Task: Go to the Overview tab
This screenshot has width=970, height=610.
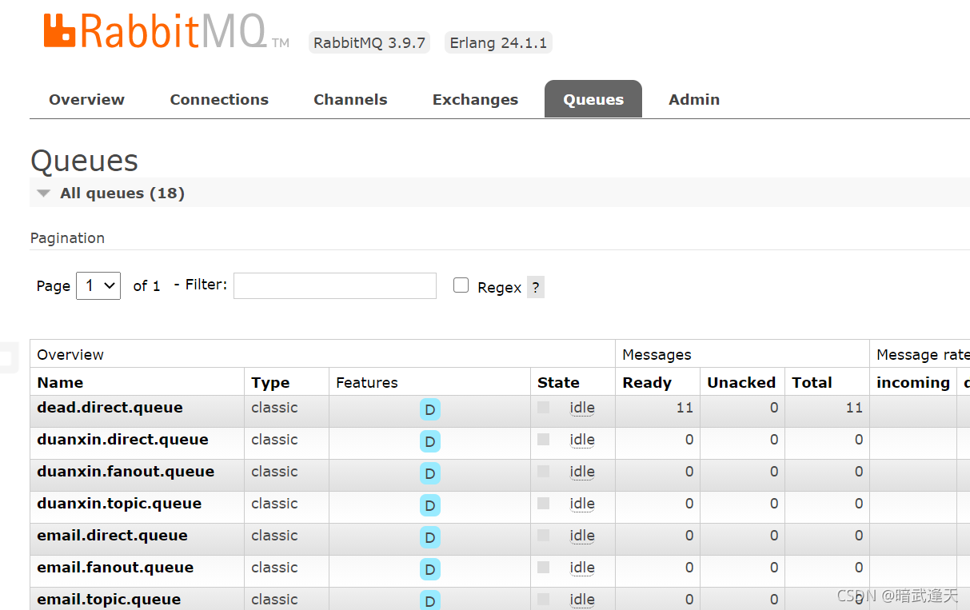Action: (x=86, y=100)
